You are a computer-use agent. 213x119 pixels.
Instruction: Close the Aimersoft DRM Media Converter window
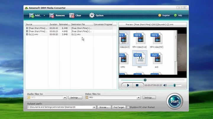click(x=185, y=8)
